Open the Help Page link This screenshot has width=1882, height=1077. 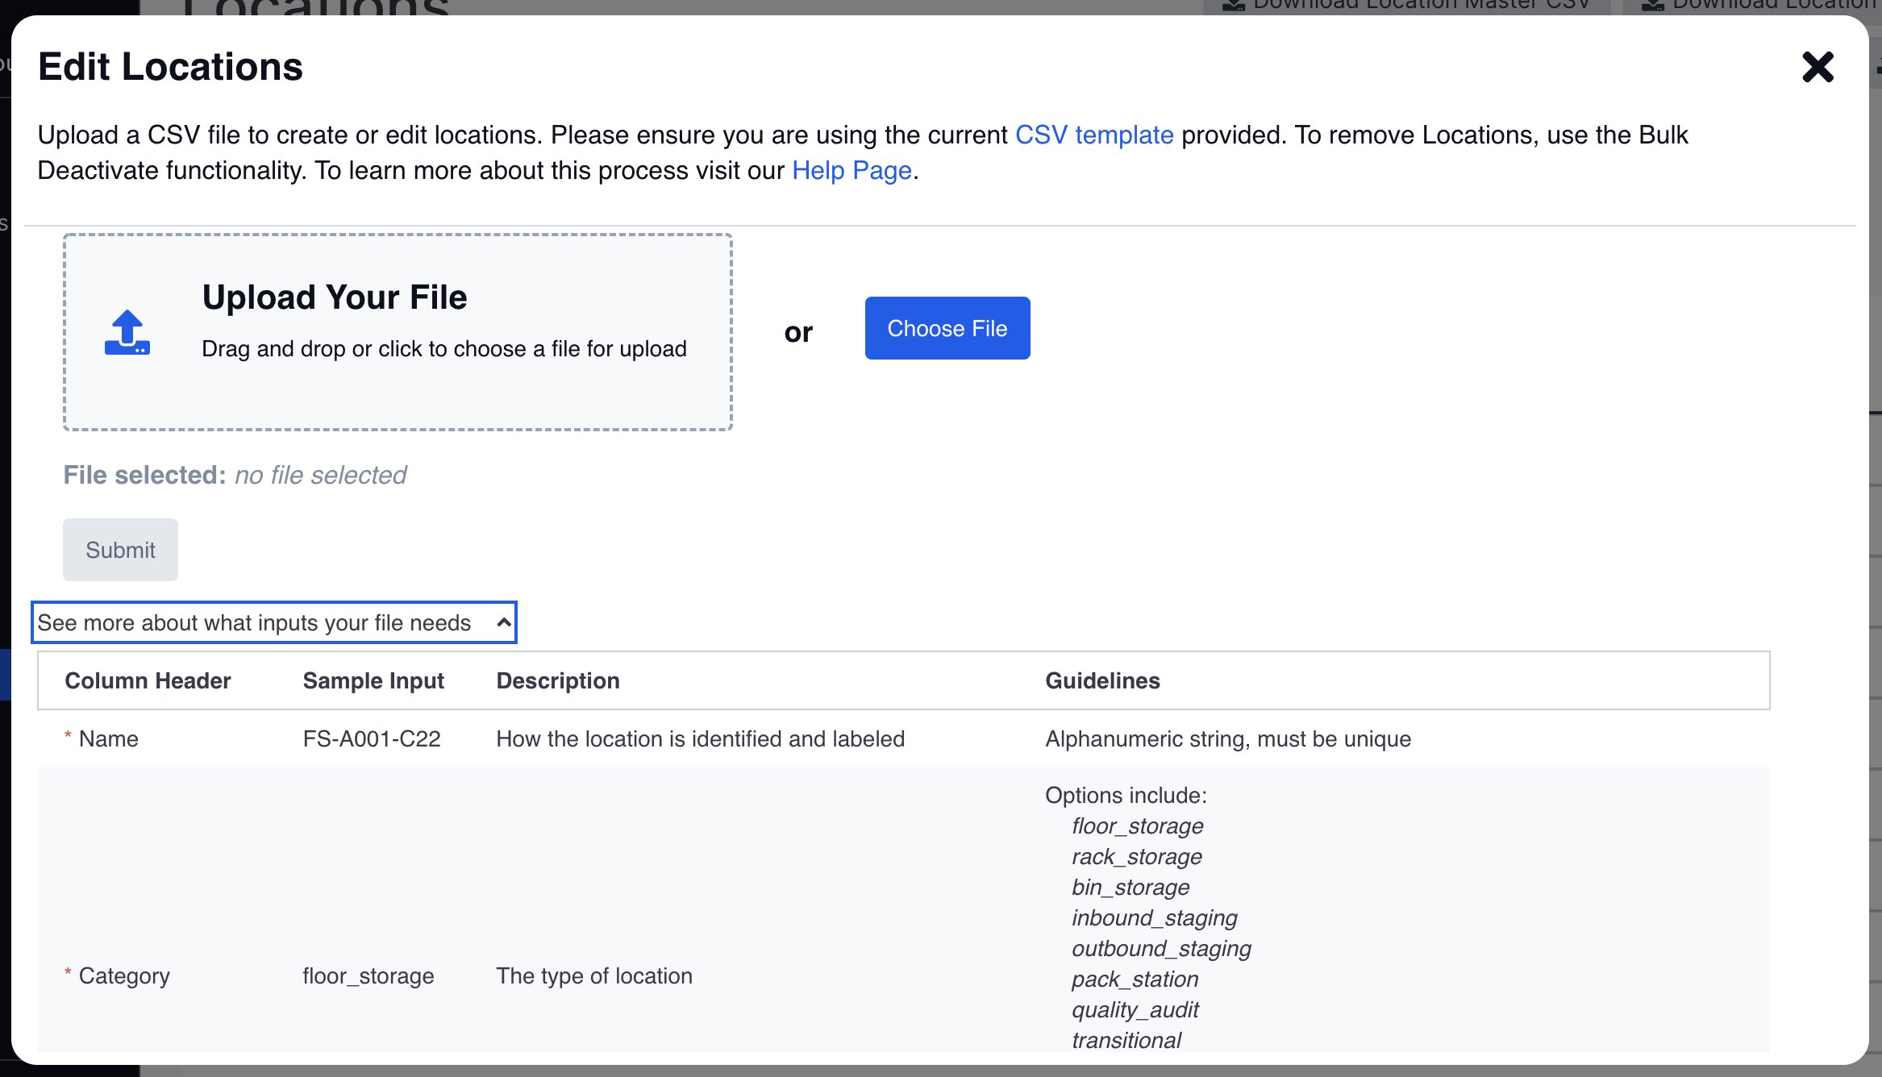point(851,170)
